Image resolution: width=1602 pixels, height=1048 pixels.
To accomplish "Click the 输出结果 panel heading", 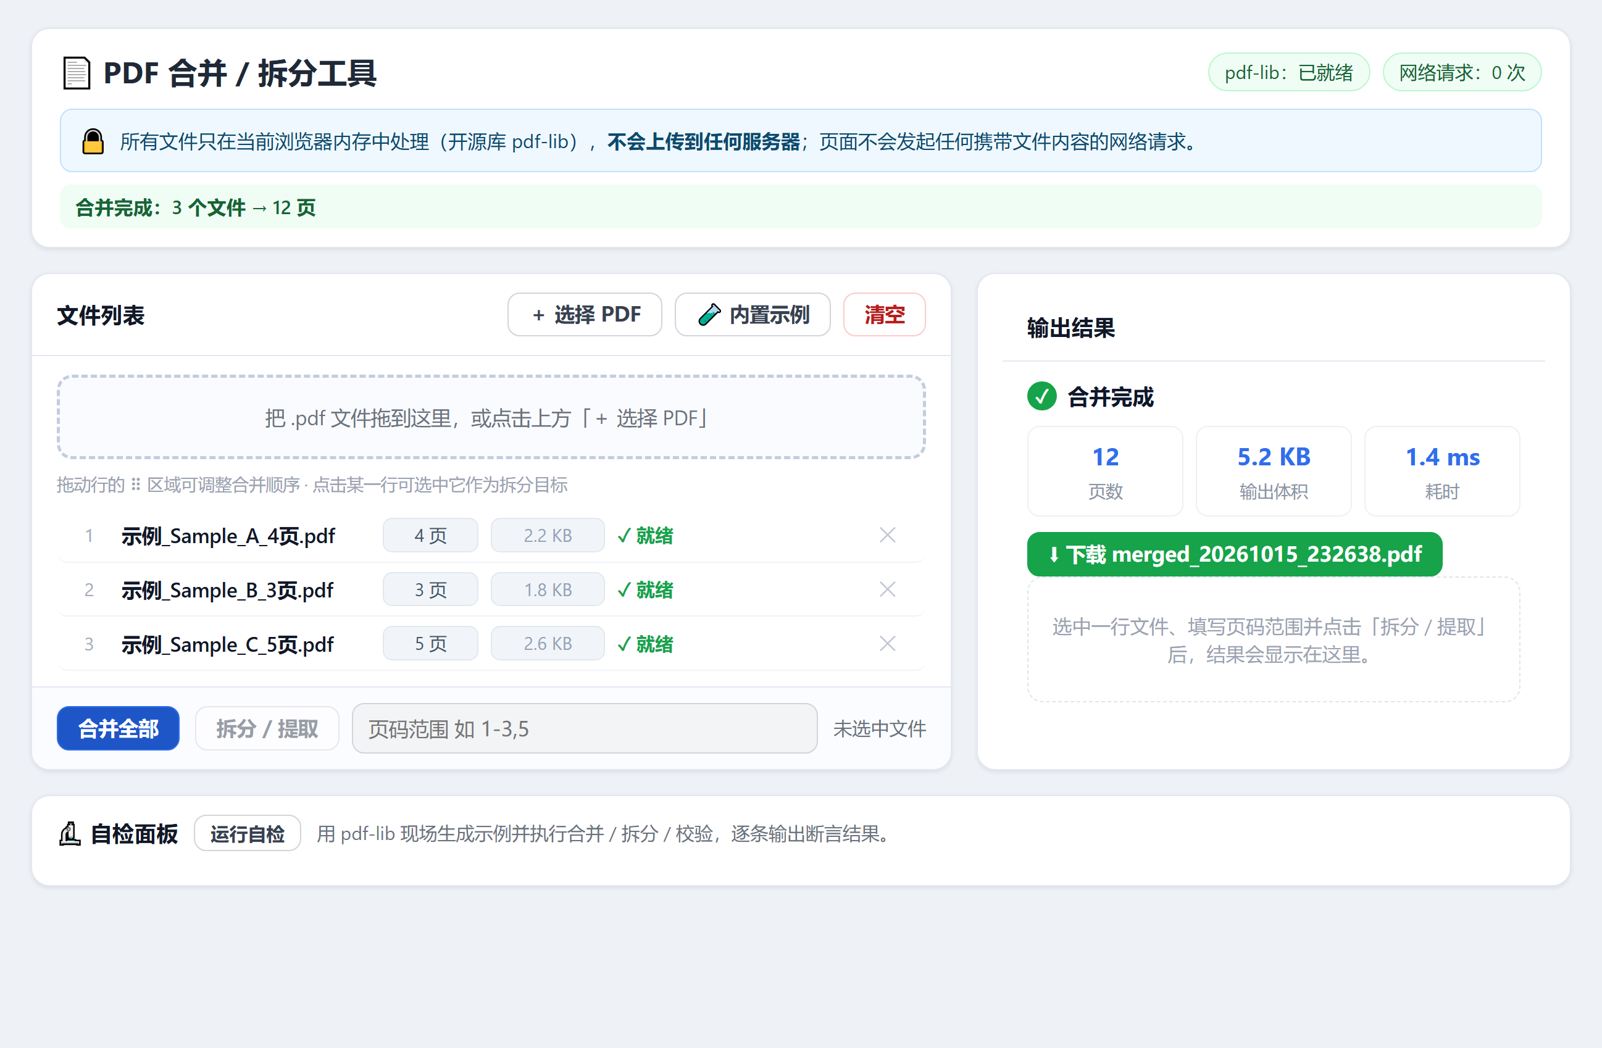I will (1070, 328).
